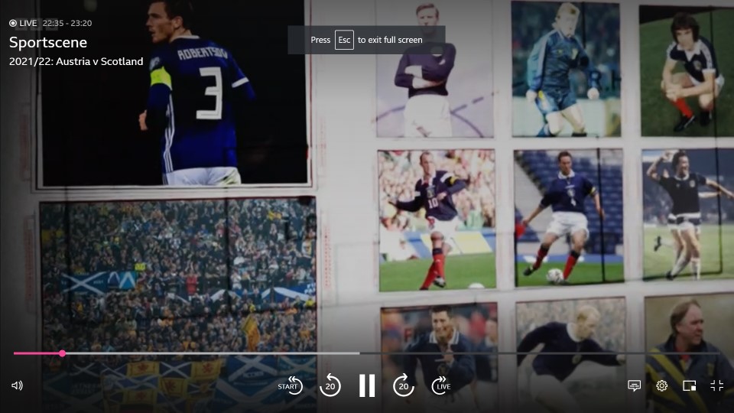
Task: Click the LIVE indicator badge
Action: click(23, 23)
